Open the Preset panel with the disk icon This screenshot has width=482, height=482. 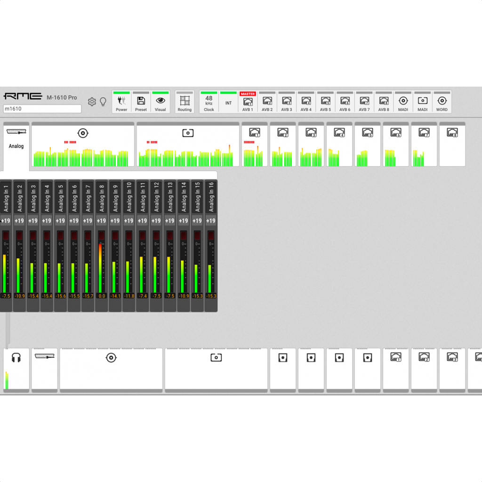coord(141,102)
